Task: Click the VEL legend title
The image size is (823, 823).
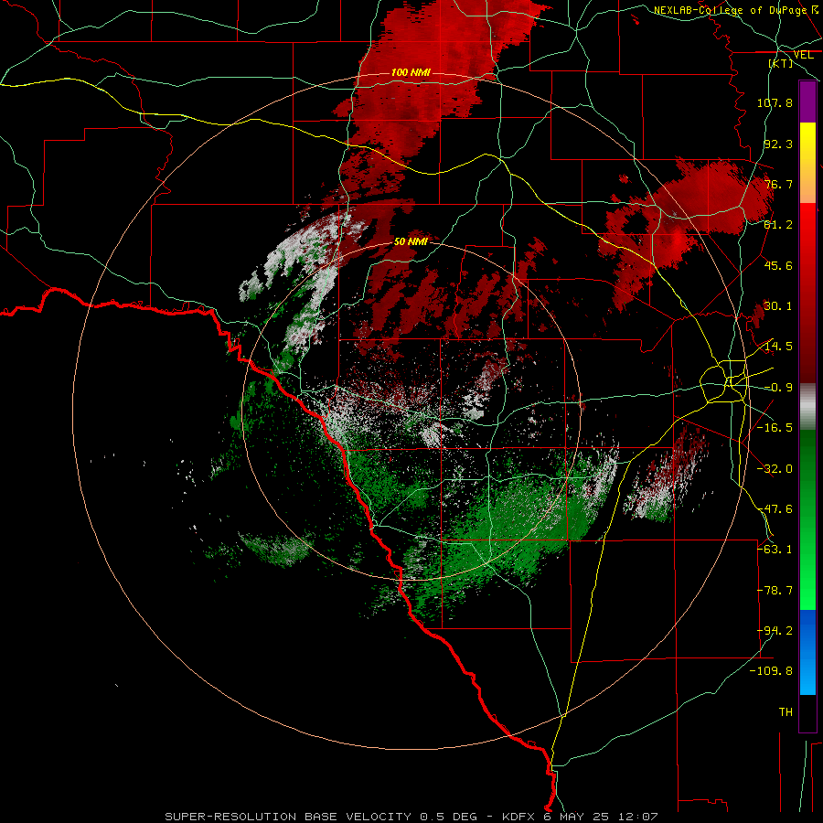Action: tap(803, 55)
